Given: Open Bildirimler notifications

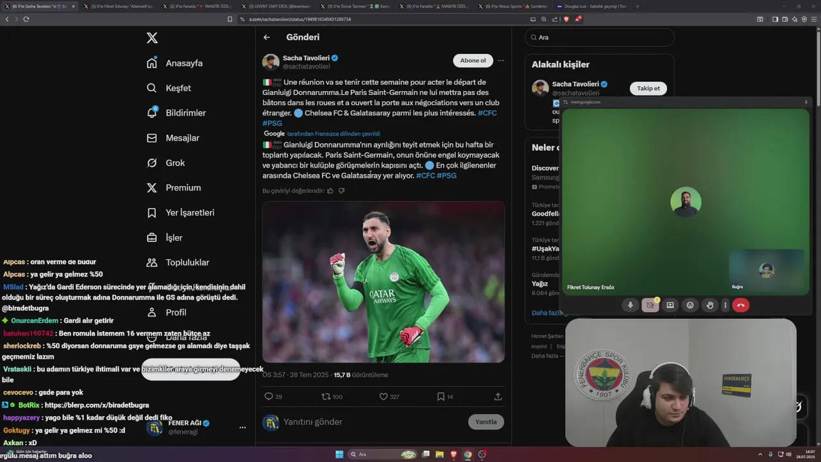Looking at the screenshot, I should (176, 113).
